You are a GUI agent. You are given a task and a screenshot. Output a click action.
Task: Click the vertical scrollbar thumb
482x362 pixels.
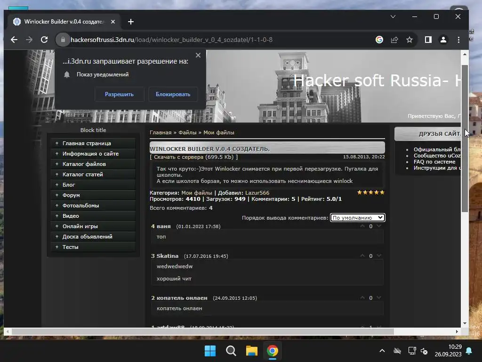(465, 139)
